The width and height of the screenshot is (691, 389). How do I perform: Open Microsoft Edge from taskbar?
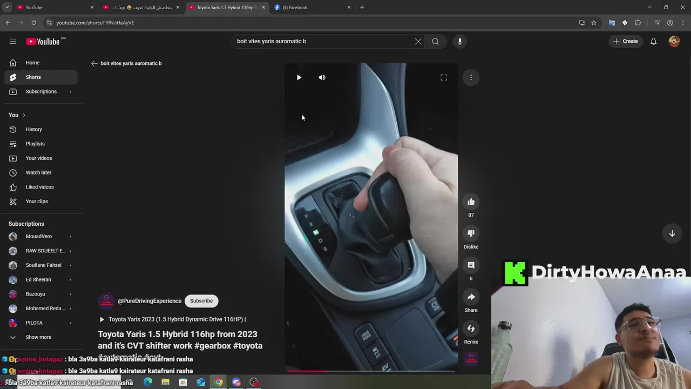148,382
